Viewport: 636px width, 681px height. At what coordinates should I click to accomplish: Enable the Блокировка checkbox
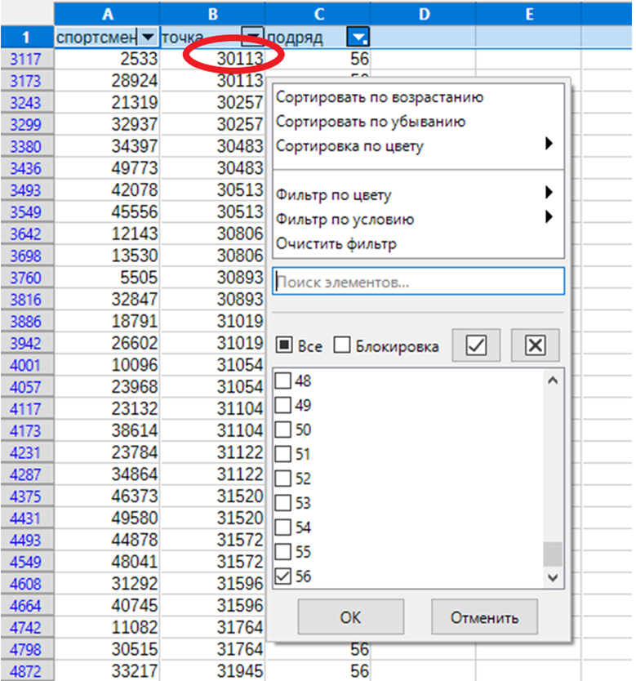342,346
